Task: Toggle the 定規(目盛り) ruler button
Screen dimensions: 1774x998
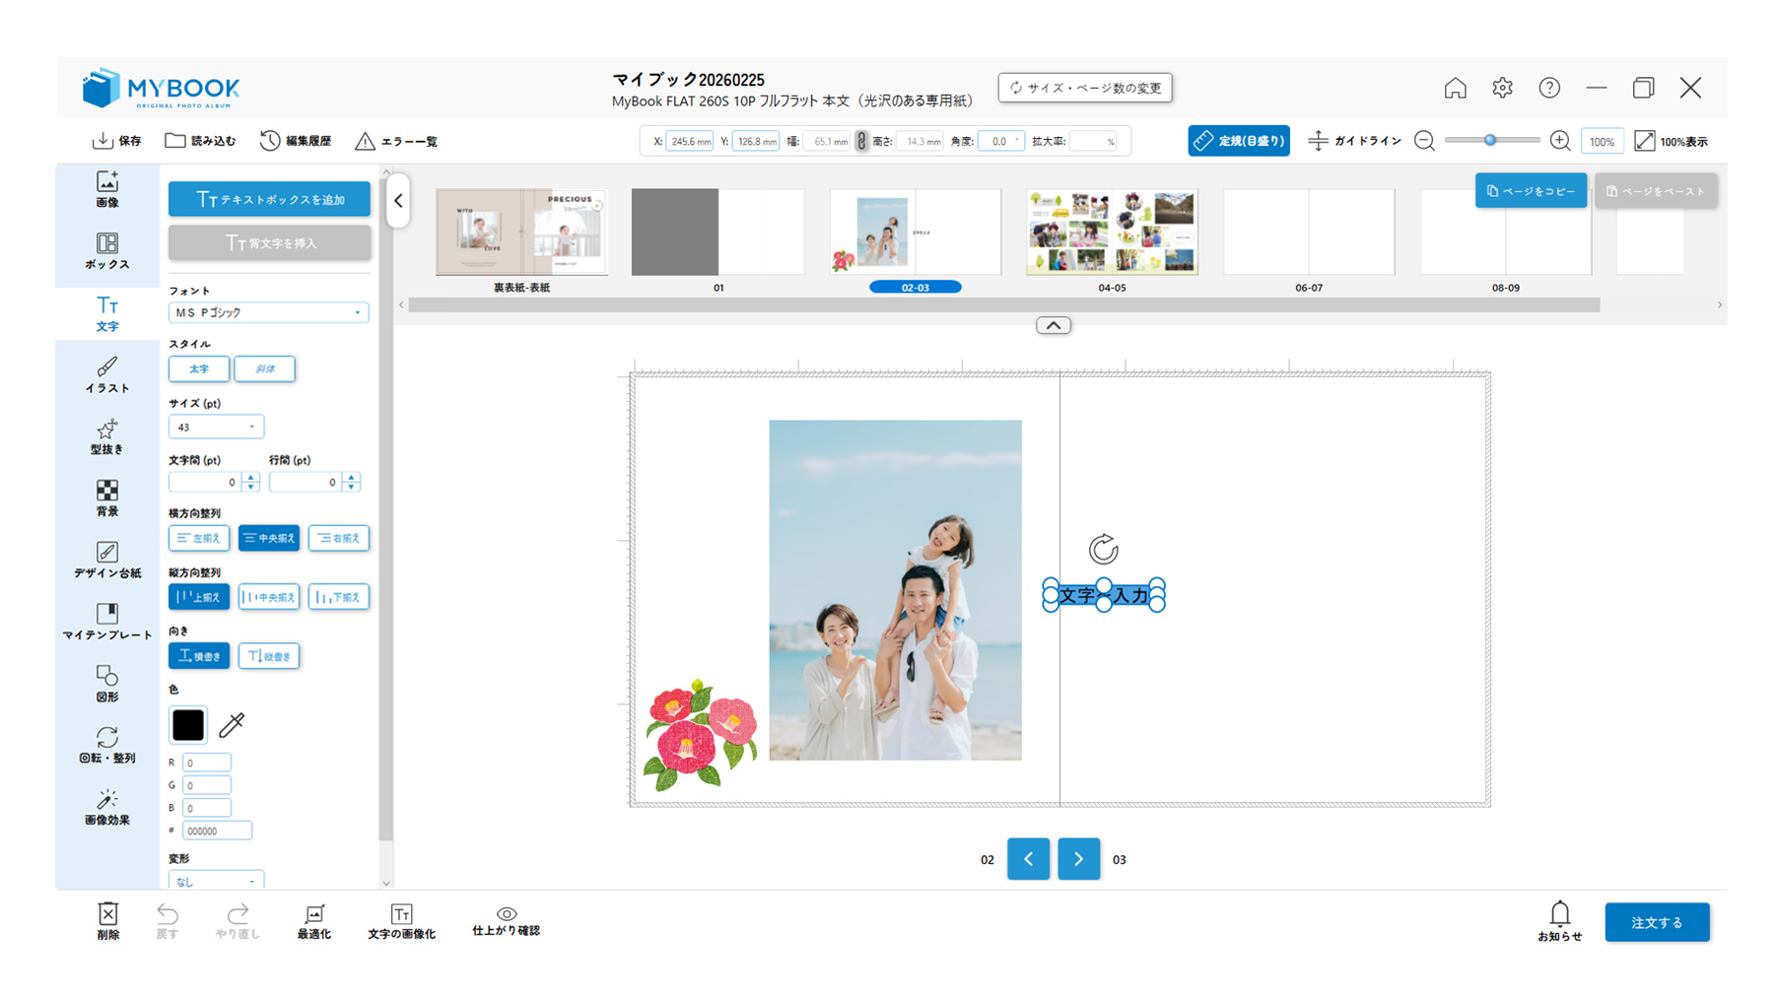Action: point(1239,141)
